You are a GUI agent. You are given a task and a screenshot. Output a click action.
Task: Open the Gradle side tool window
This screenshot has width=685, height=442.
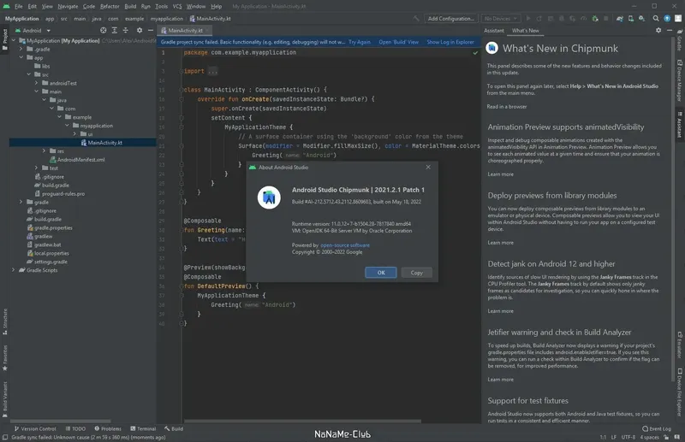coord(680,40)
